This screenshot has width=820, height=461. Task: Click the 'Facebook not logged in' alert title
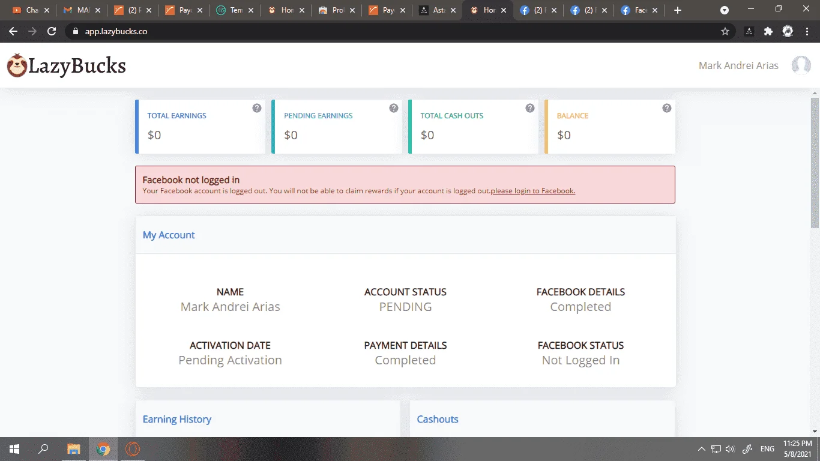191,179
